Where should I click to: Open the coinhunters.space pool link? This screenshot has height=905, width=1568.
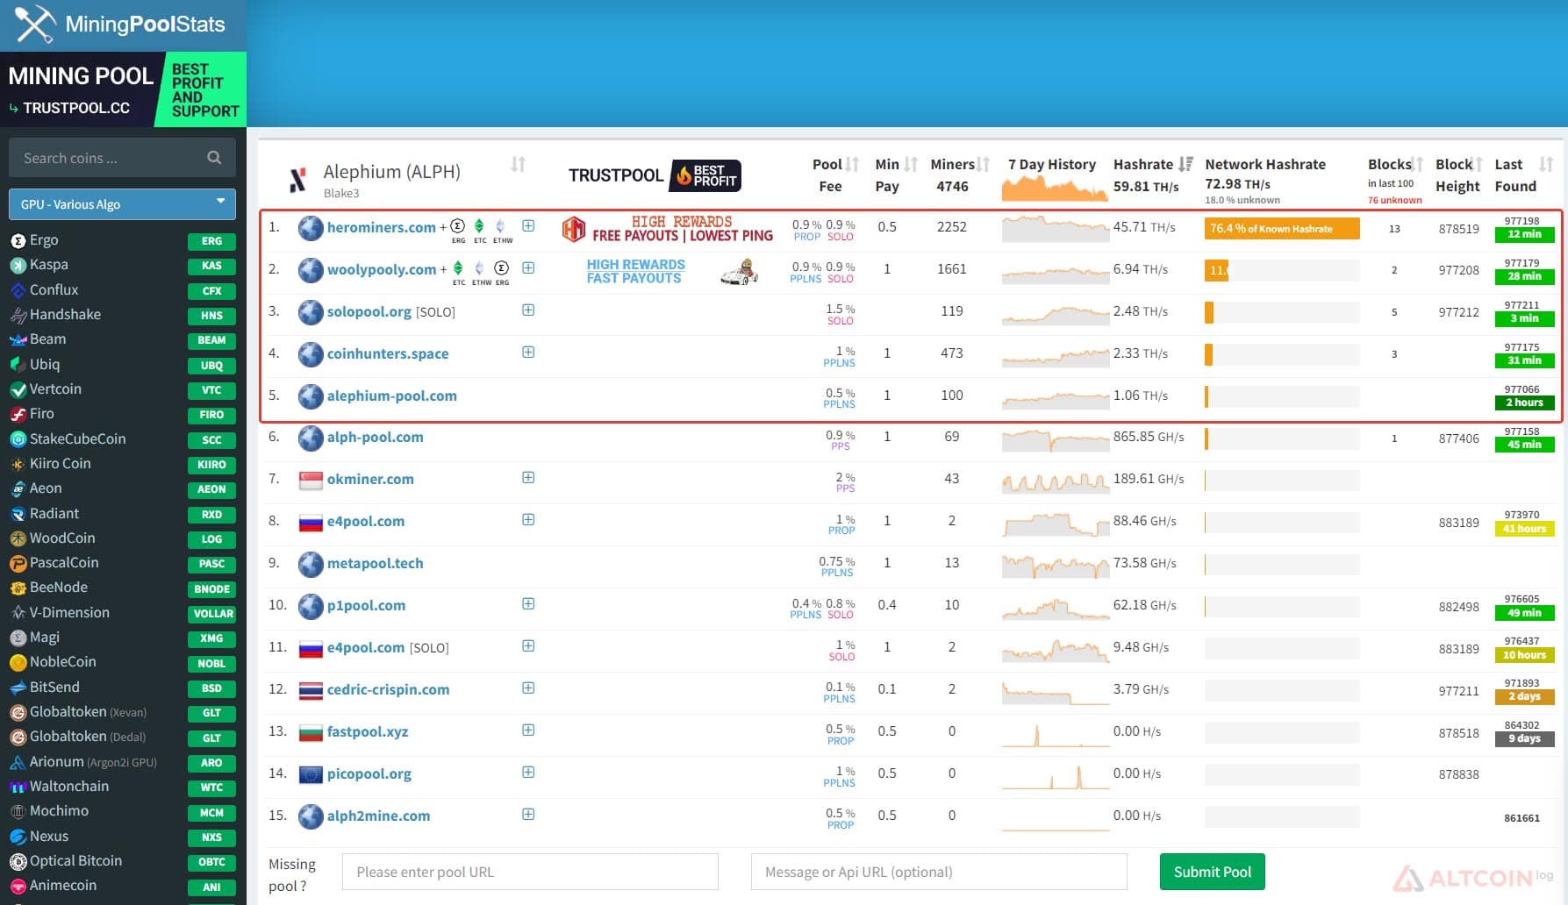(x=388, y=353)
